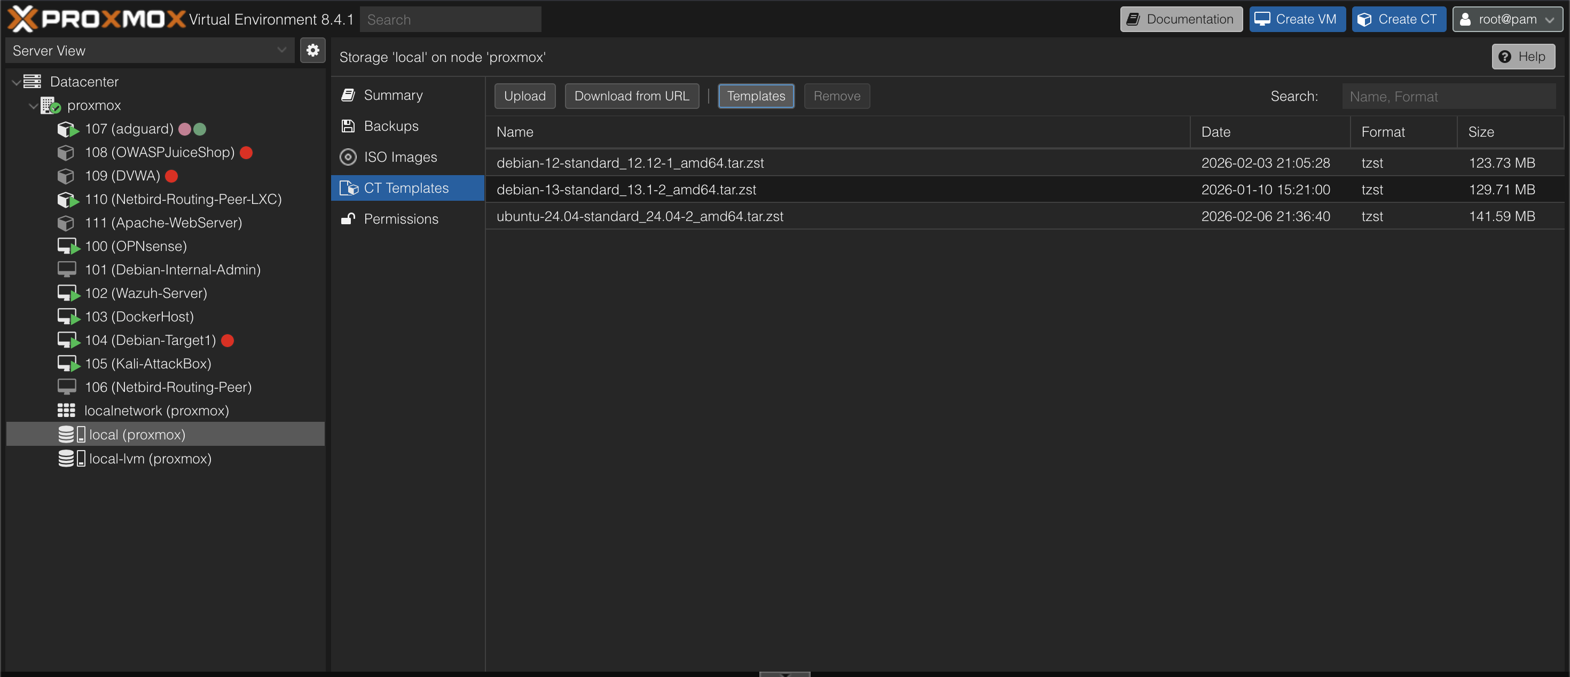Collapse the proxmox node in tree
The width and height of the screenshot is (1570, 677).
33,106
